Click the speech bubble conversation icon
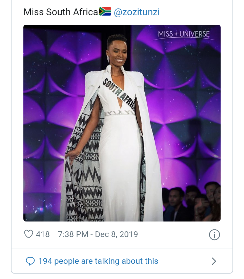Screen dimensions: 244x279 30,261
